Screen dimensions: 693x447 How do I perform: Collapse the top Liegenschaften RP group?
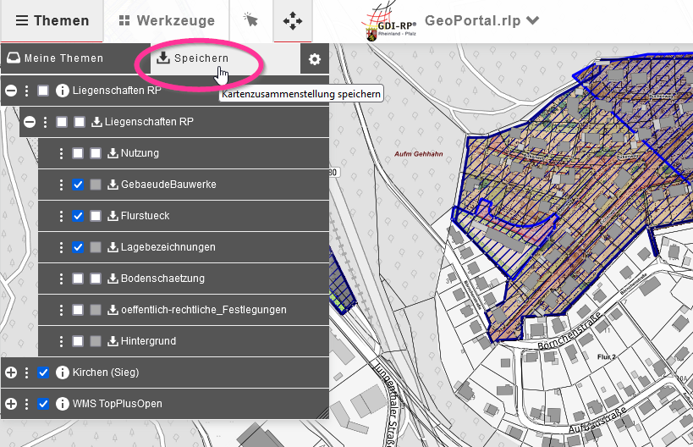point(11,91)
